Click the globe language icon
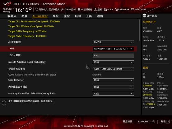This screenshot has width=172, height=129. coord(37,9)
